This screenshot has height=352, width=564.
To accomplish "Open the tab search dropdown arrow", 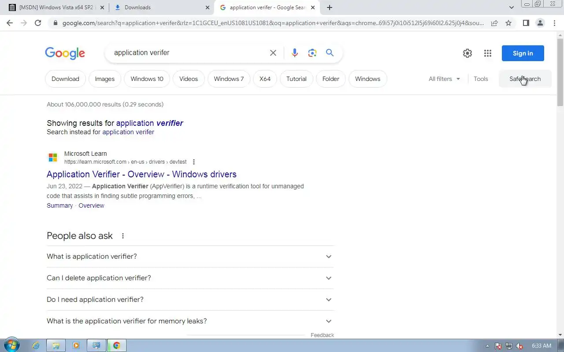I will coord(511,7).
